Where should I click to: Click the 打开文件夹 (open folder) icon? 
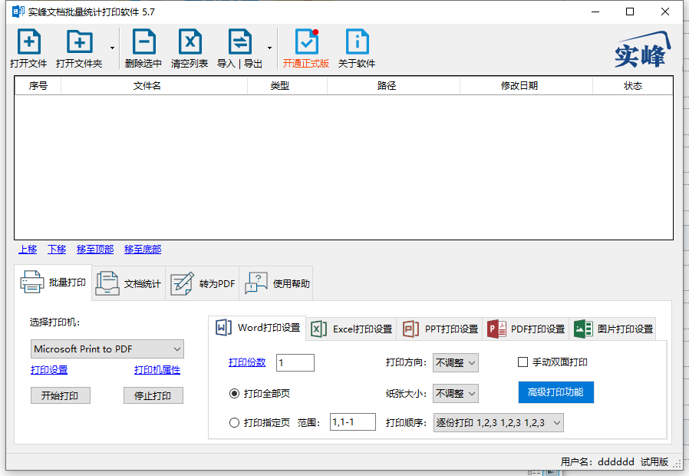(x=80, y=41)
